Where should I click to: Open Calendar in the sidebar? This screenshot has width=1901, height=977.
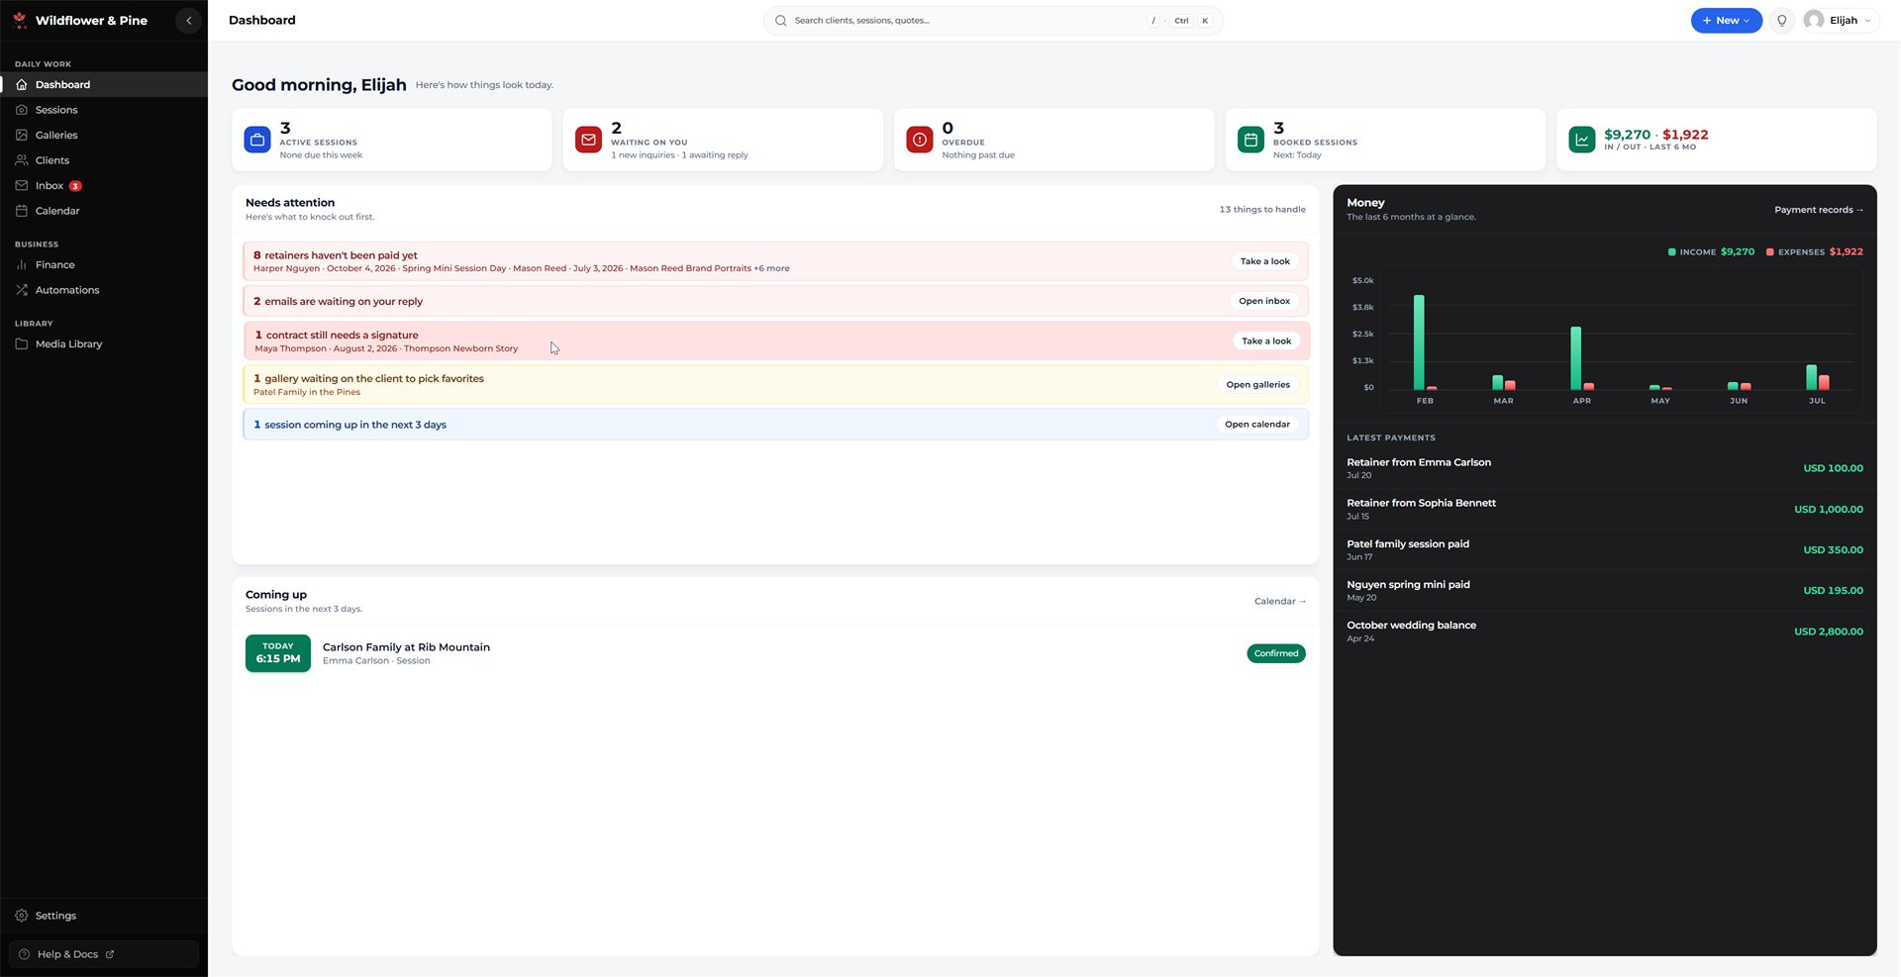click(104, 211)
